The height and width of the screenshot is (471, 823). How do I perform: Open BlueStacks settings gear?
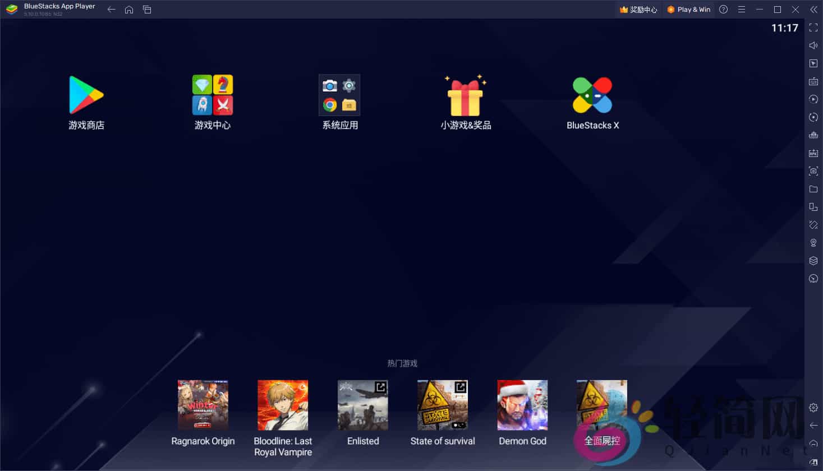[813, 407]
